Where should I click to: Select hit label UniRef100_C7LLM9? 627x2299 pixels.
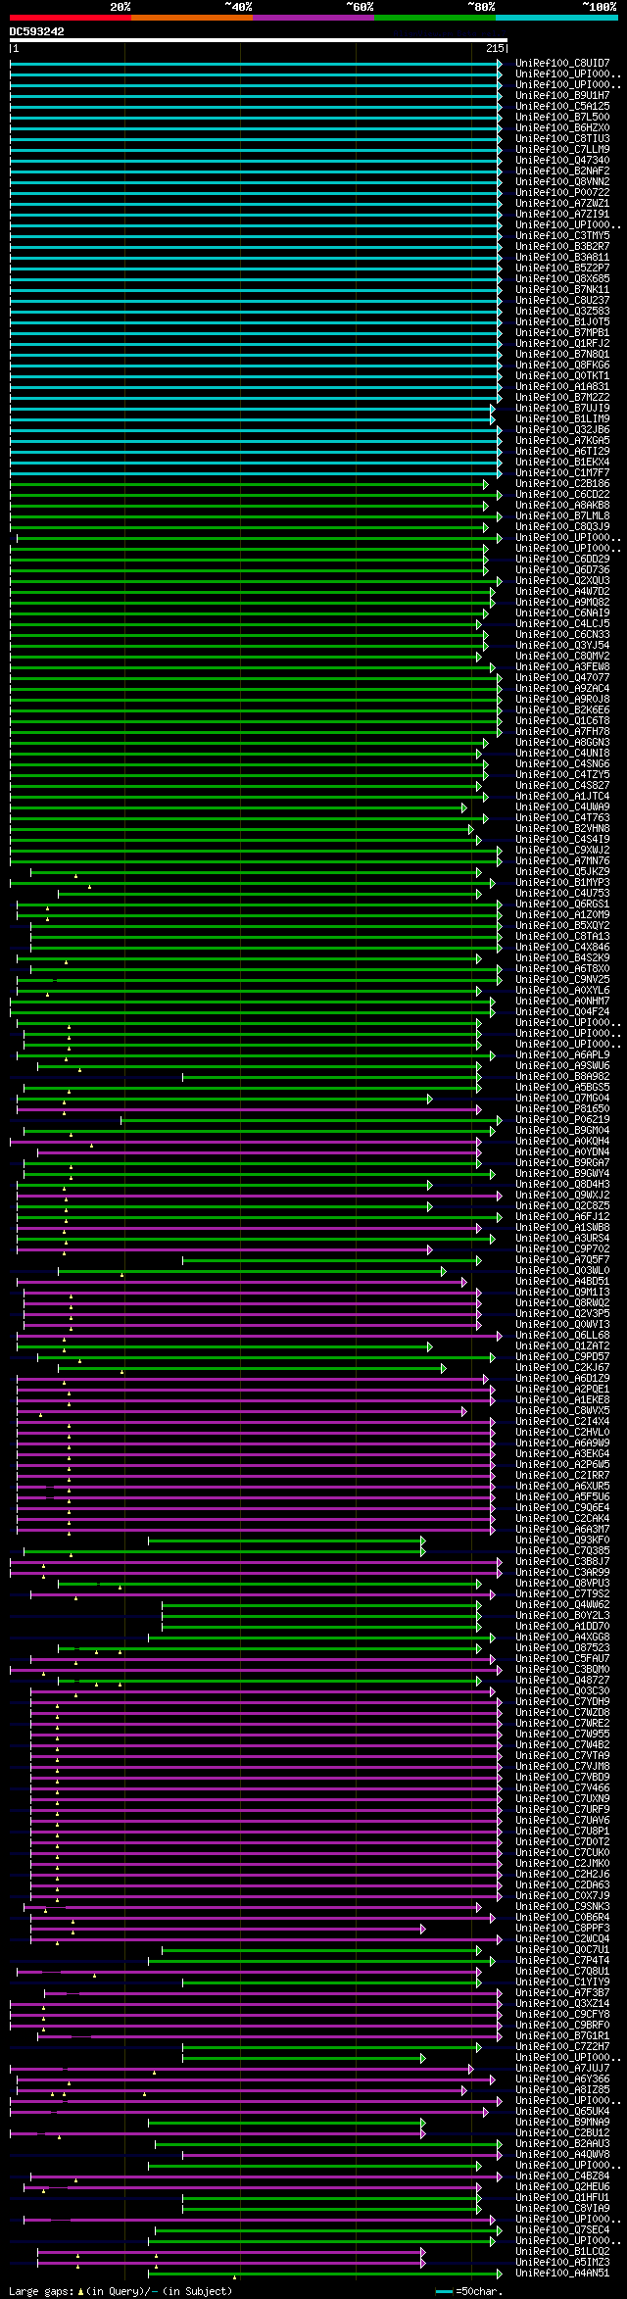[x=562, y=150]
